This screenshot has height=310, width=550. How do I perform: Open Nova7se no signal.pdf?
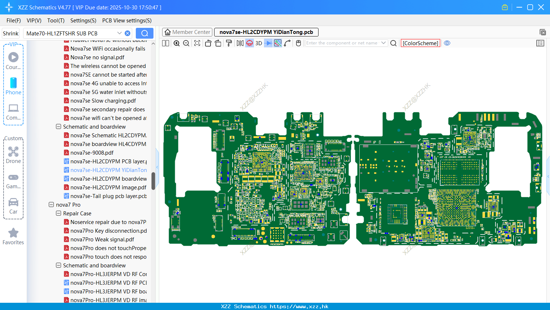pyautogui.click(x=97, y=57)
